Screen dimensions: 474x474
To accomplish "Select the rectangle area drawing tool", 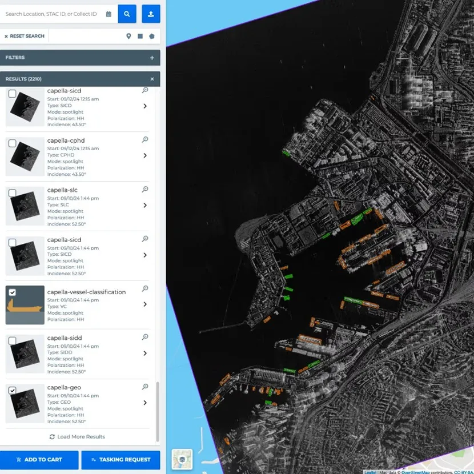I will tap(140, 36).
